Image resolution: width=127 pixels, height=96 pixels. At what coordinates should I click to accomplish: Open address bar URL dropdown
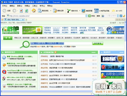(x=86, y=16)
